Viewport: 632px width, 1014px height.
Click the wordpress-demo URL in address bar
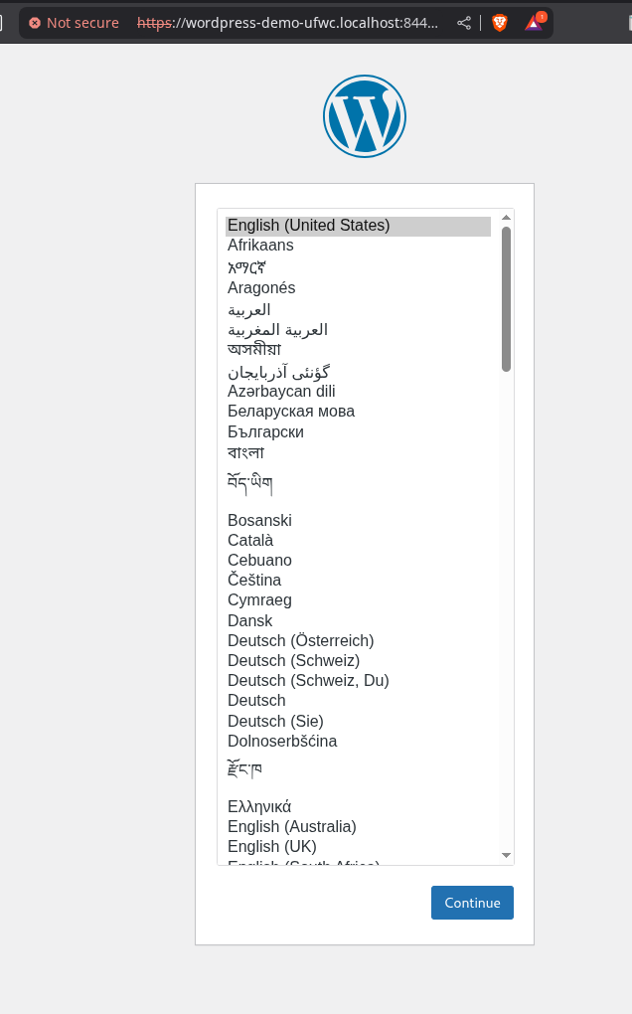[x=288, y=23]
